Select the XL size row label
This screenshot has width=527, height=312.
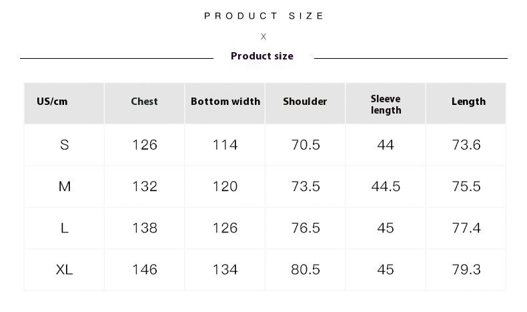click(x=65, y=270)
